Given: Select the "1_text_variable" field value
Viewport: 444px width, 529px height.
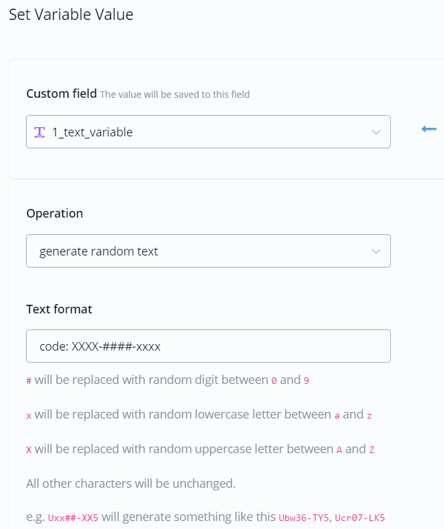Looking at the screenshot, I should [x=92, y=132].
